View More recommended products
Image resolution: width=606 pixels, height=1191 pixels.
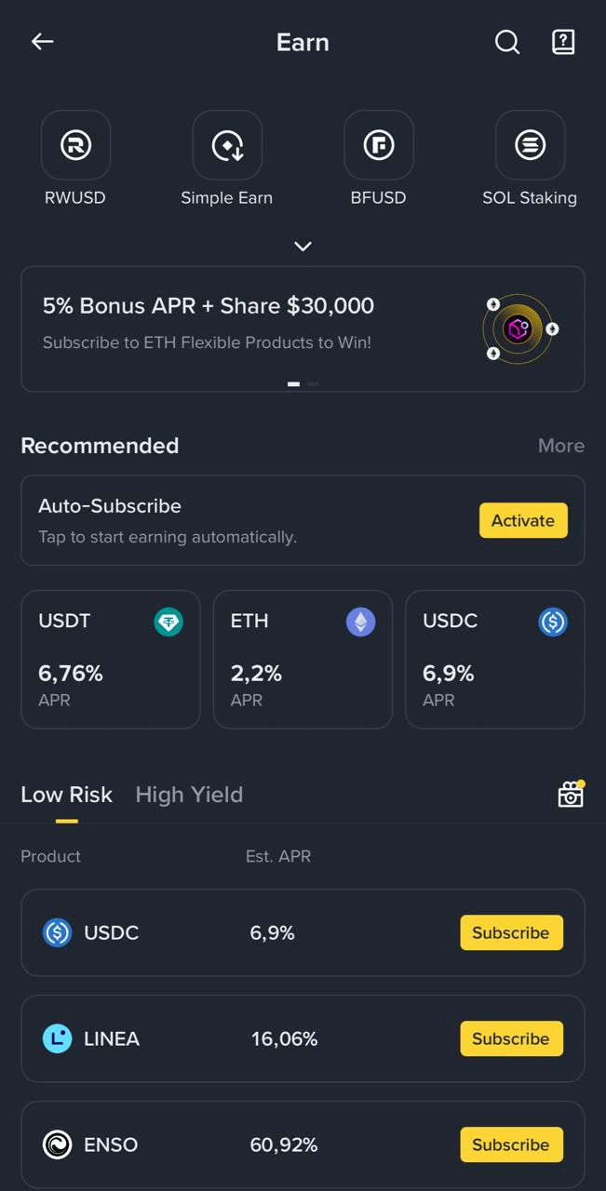click(561, 446)
